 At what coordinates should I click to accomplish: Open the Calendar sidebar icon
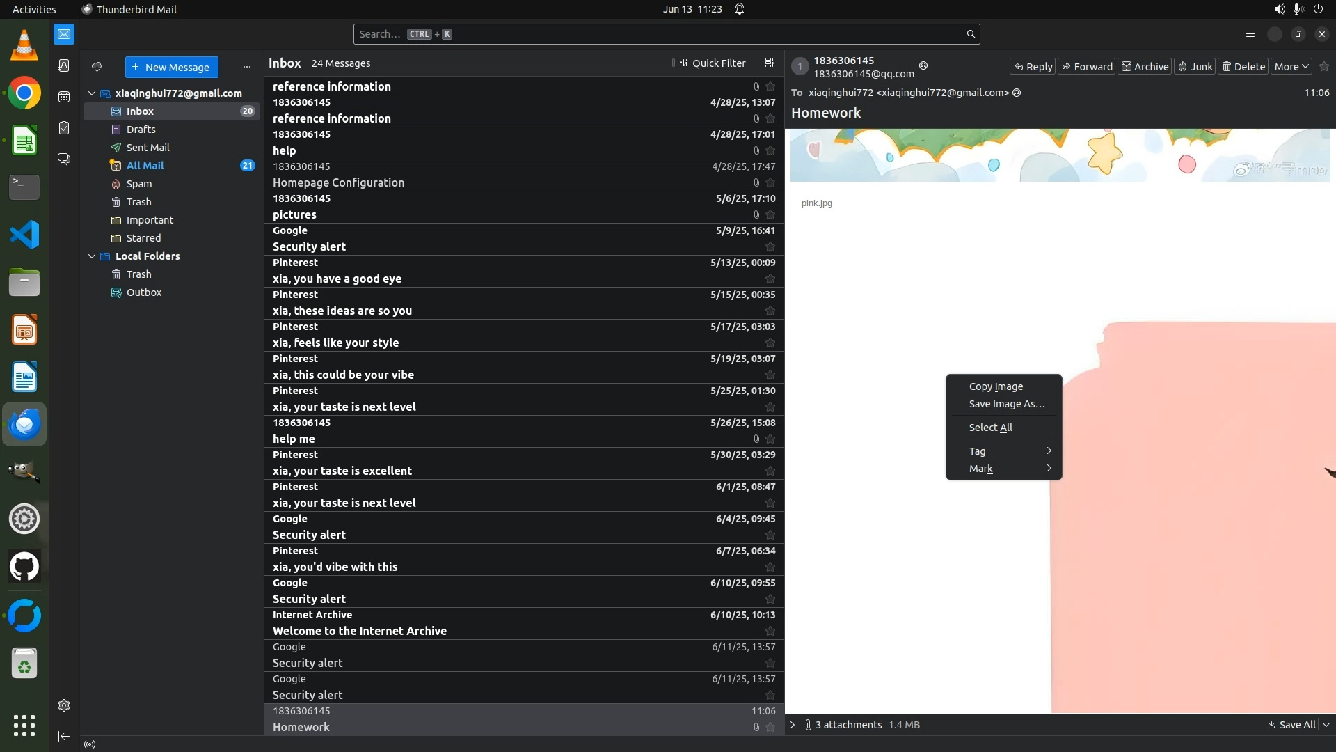pyautogui.click(x=64, y=97)
